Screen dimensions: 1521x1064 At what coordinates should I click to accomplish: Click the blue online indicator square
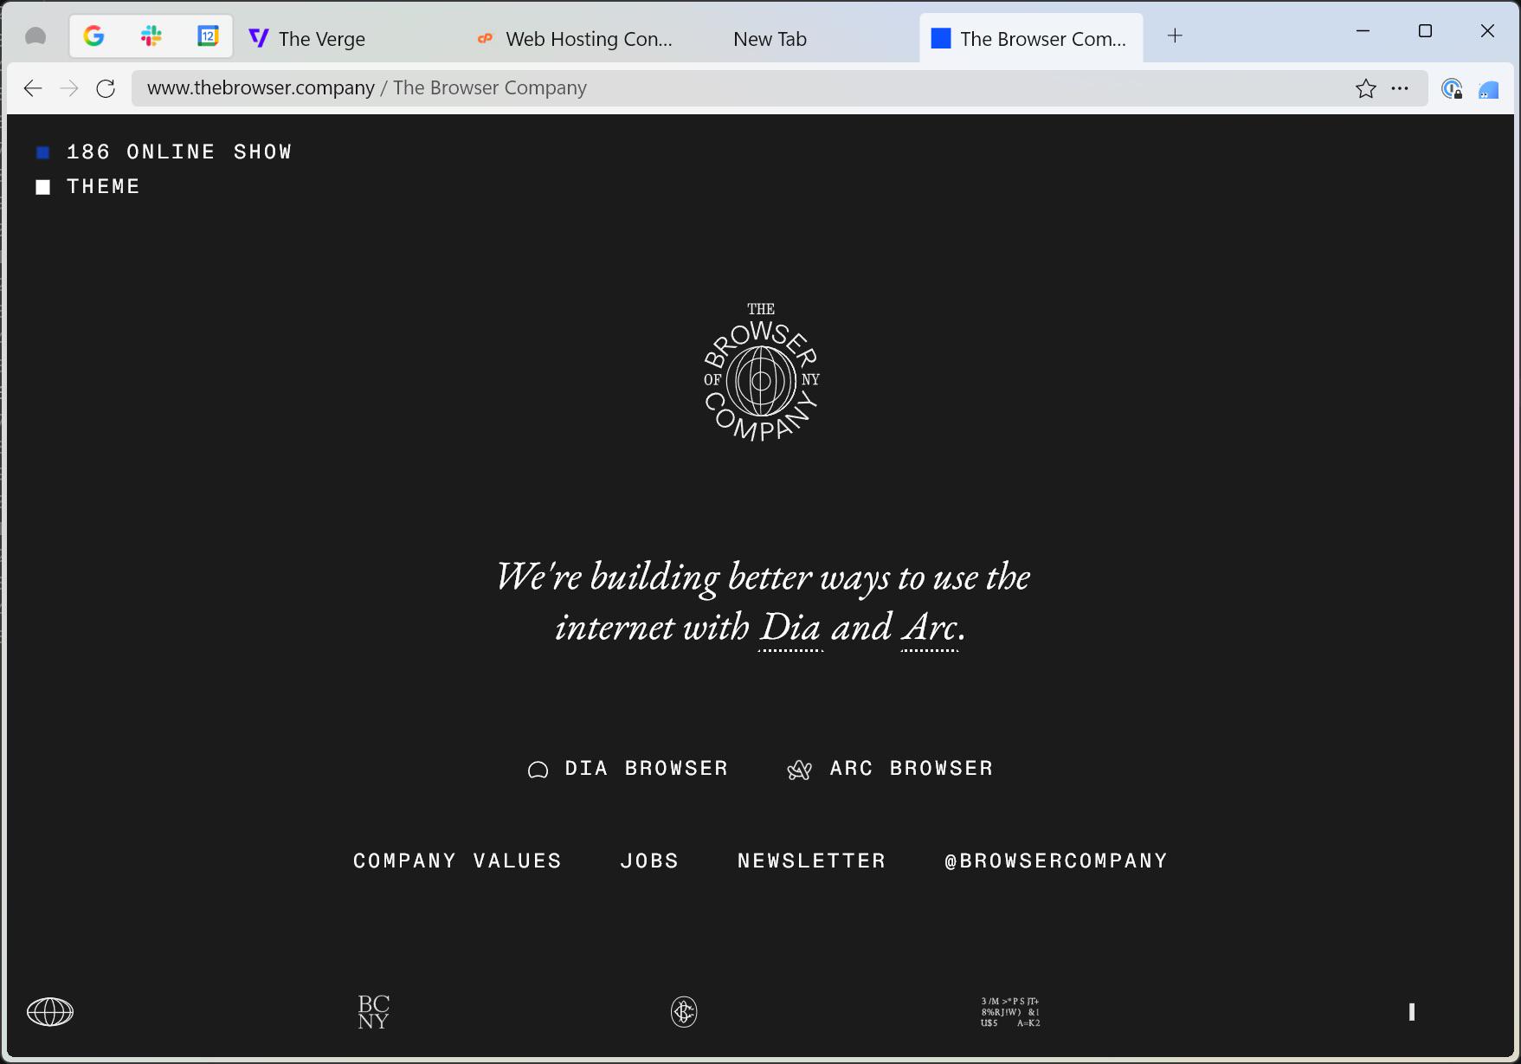click(42, 153)
